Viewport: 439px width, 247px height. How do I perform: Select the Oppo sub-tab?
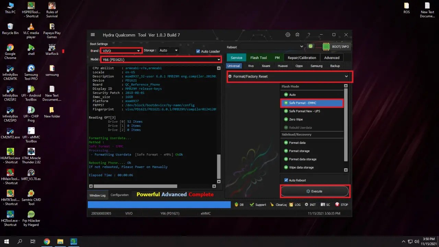tap(299, 66)
